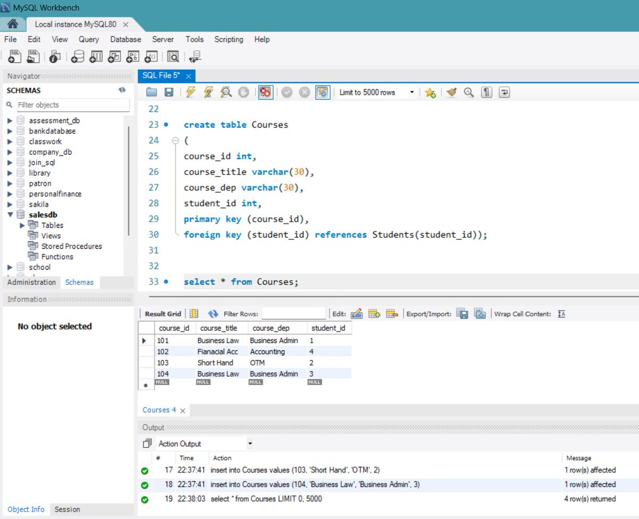The width and height of the screenshot is (639, 519).
Task: Go to the home screen icon
Action: point(13,24)
